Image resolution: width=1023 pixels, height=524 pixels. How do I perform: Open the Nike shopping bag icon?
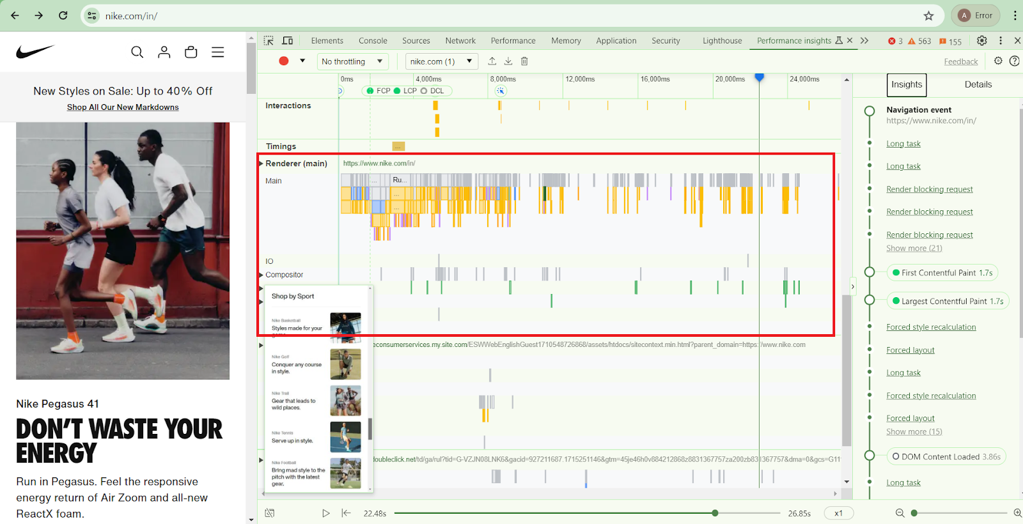pyautogui.click(x=191, y=52)
